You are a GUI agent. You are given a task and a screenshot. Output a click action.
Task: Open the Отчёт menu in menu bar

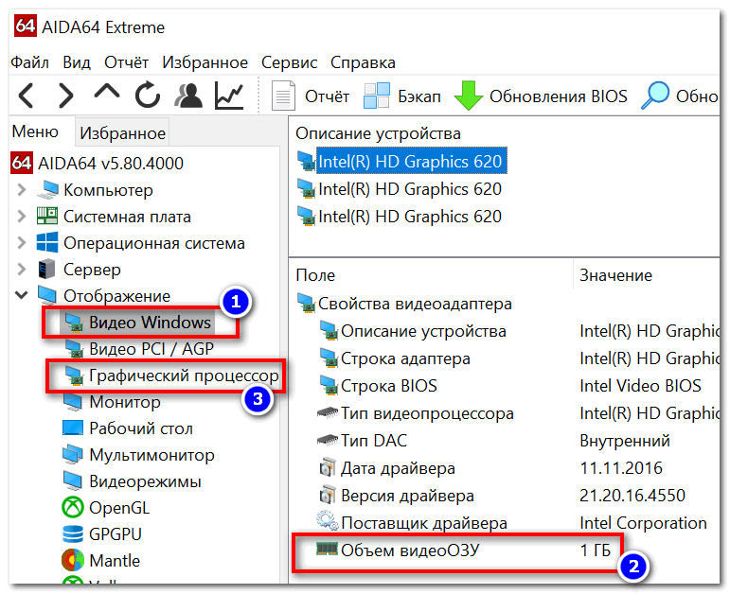[126, 62]
